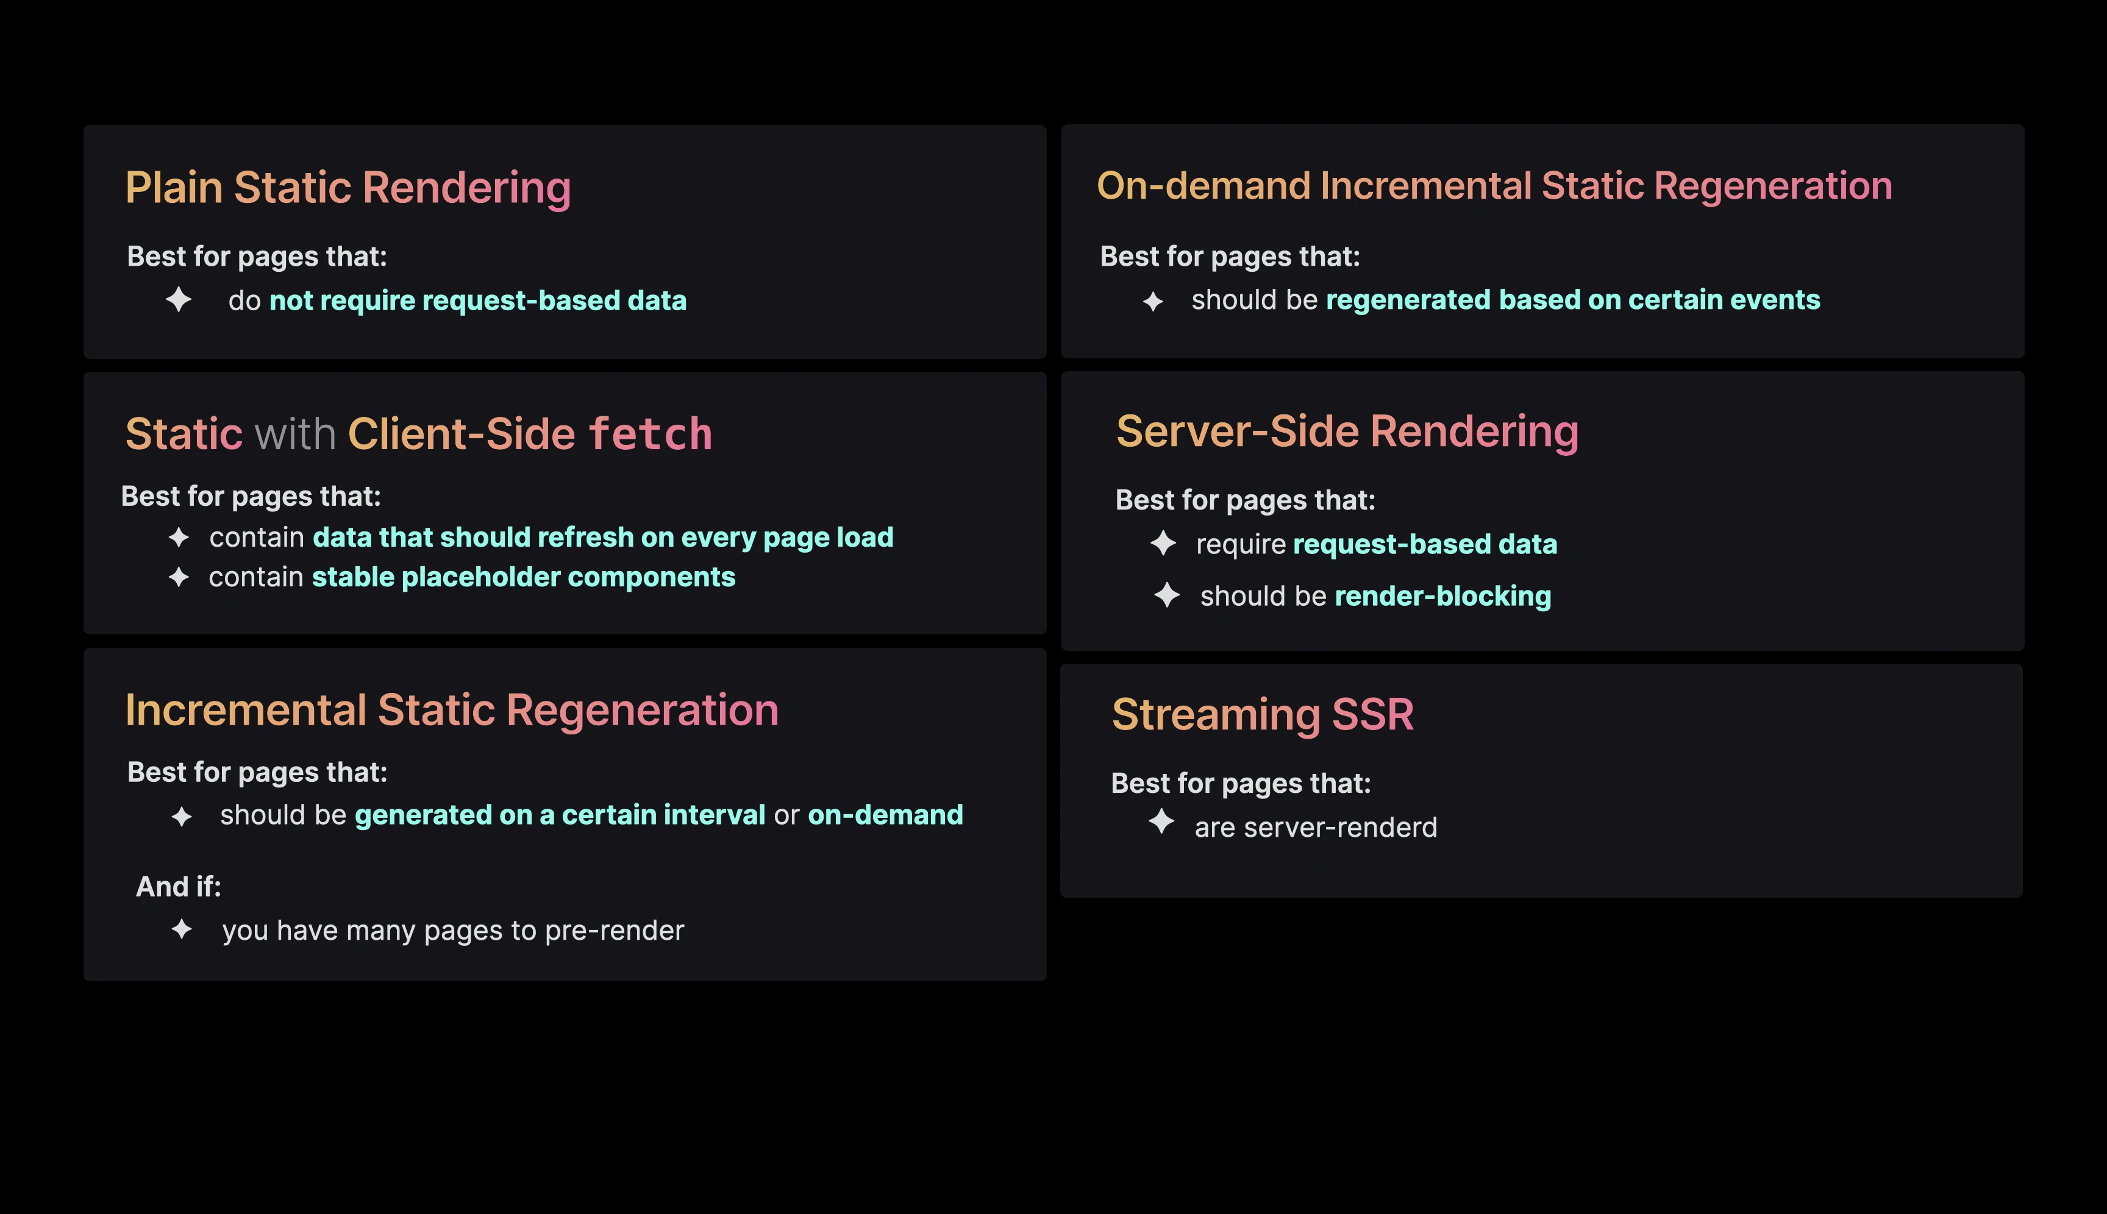The image size is (2107, 1214).
Task: Click star bullet before 'should be render-blocking'
Action: (x=1167, y=595)
